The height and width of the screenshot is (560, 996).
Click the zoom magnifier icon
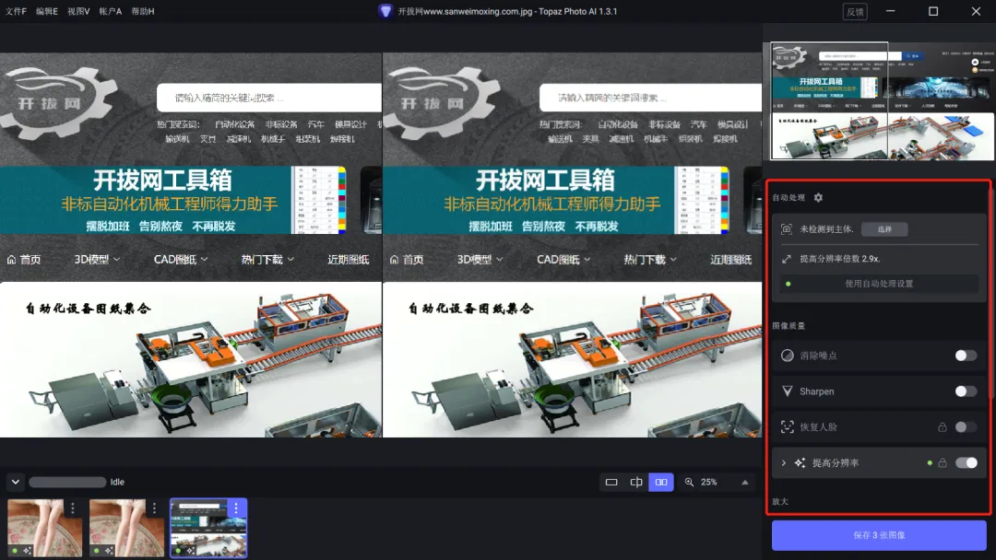tap(689, 482)
